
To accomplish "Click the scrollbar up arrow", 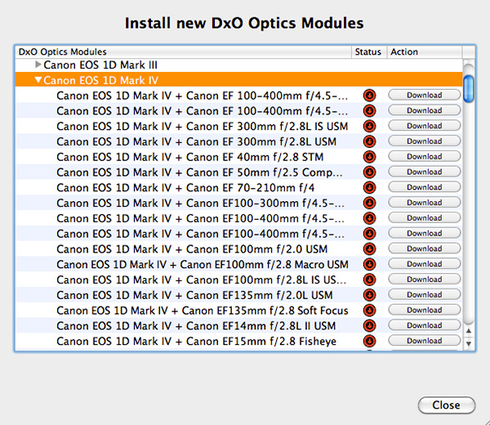I will (x=469, y=330).
